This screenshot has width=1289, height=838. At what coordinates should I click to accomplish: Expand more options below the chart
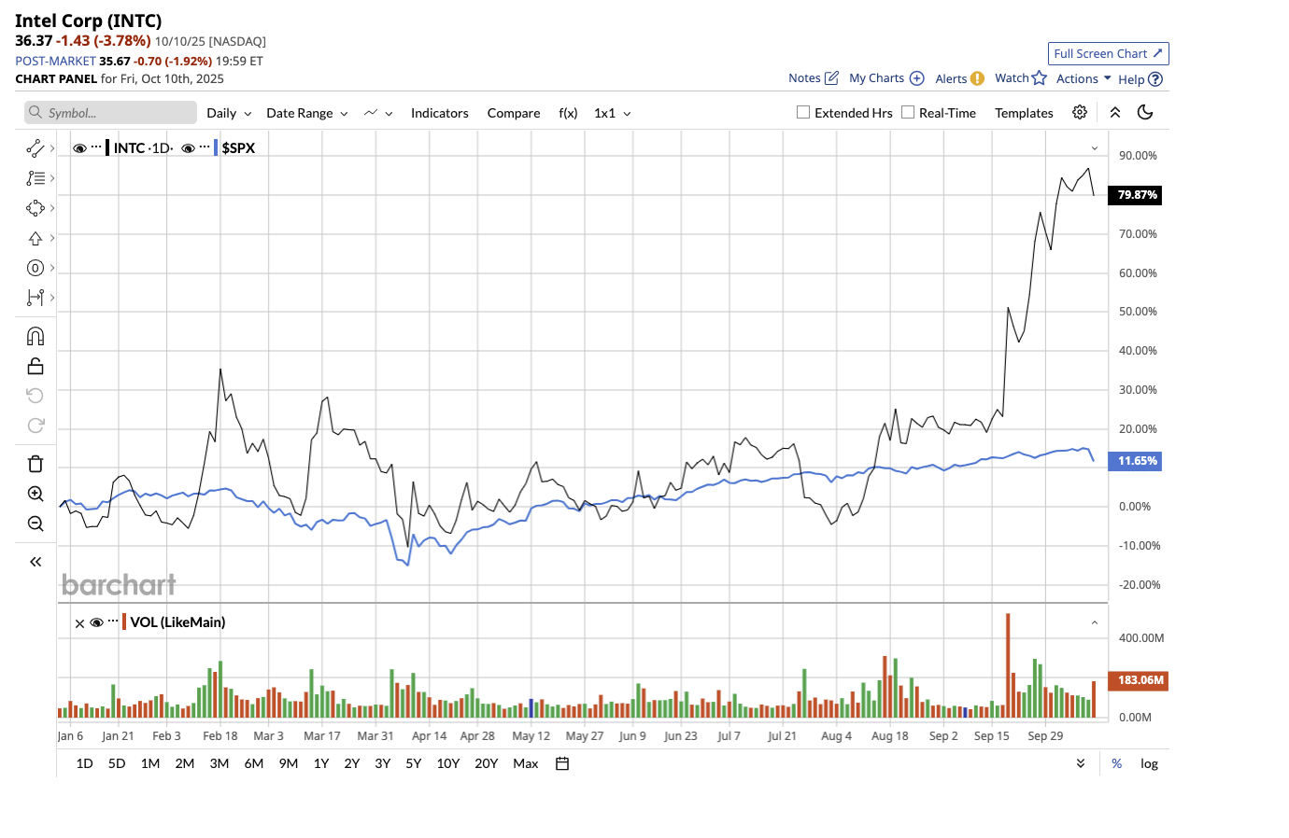(x=1081, y=763)
